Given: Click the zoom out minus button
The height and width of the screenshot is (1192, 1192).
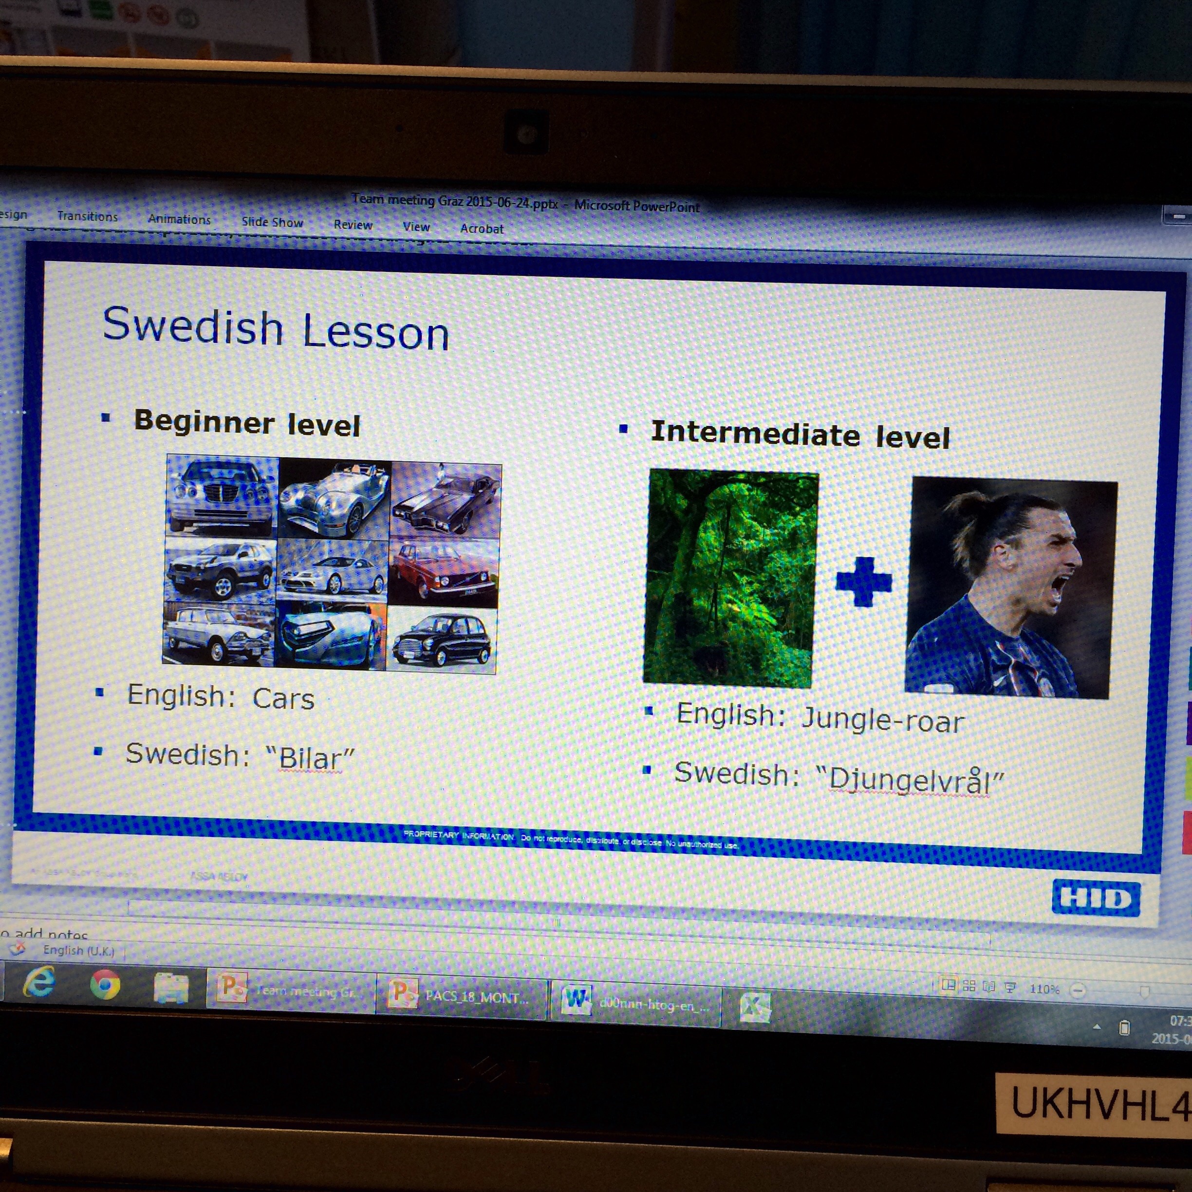Looking at the screenshot, I should (x=1078, y=991).
